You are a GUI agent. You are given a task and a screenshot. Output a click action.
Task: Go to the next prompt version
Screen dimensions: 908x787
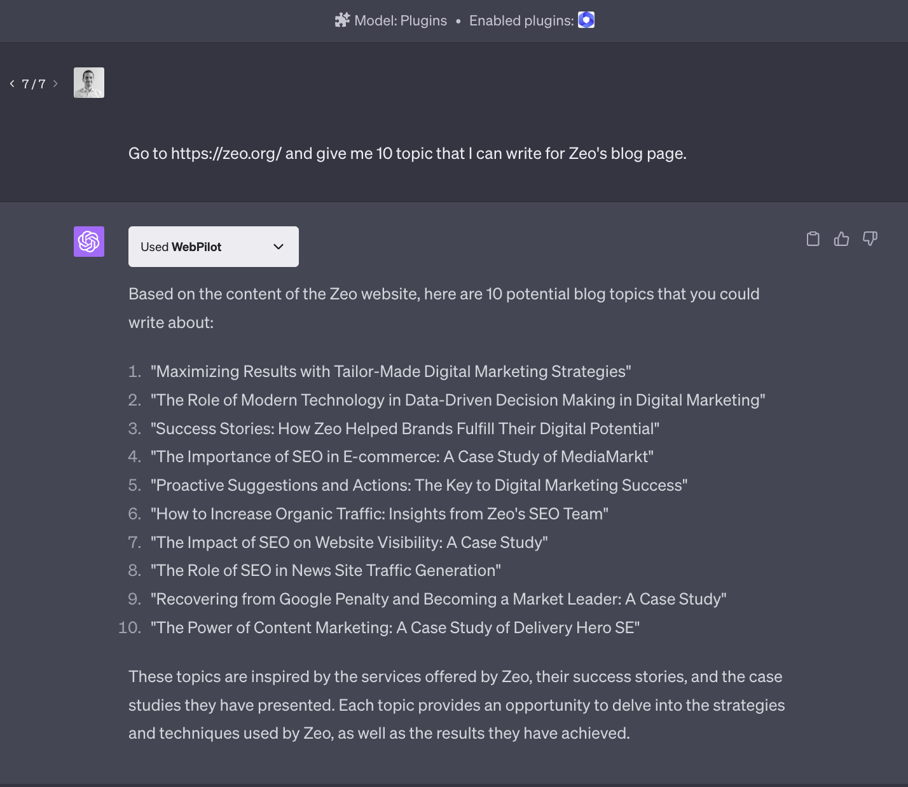click(x=55, y=84)
